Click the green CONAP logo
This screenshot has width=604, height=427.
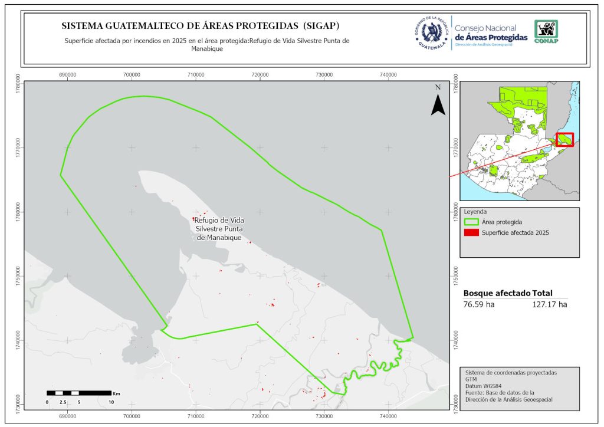(546, 32)
